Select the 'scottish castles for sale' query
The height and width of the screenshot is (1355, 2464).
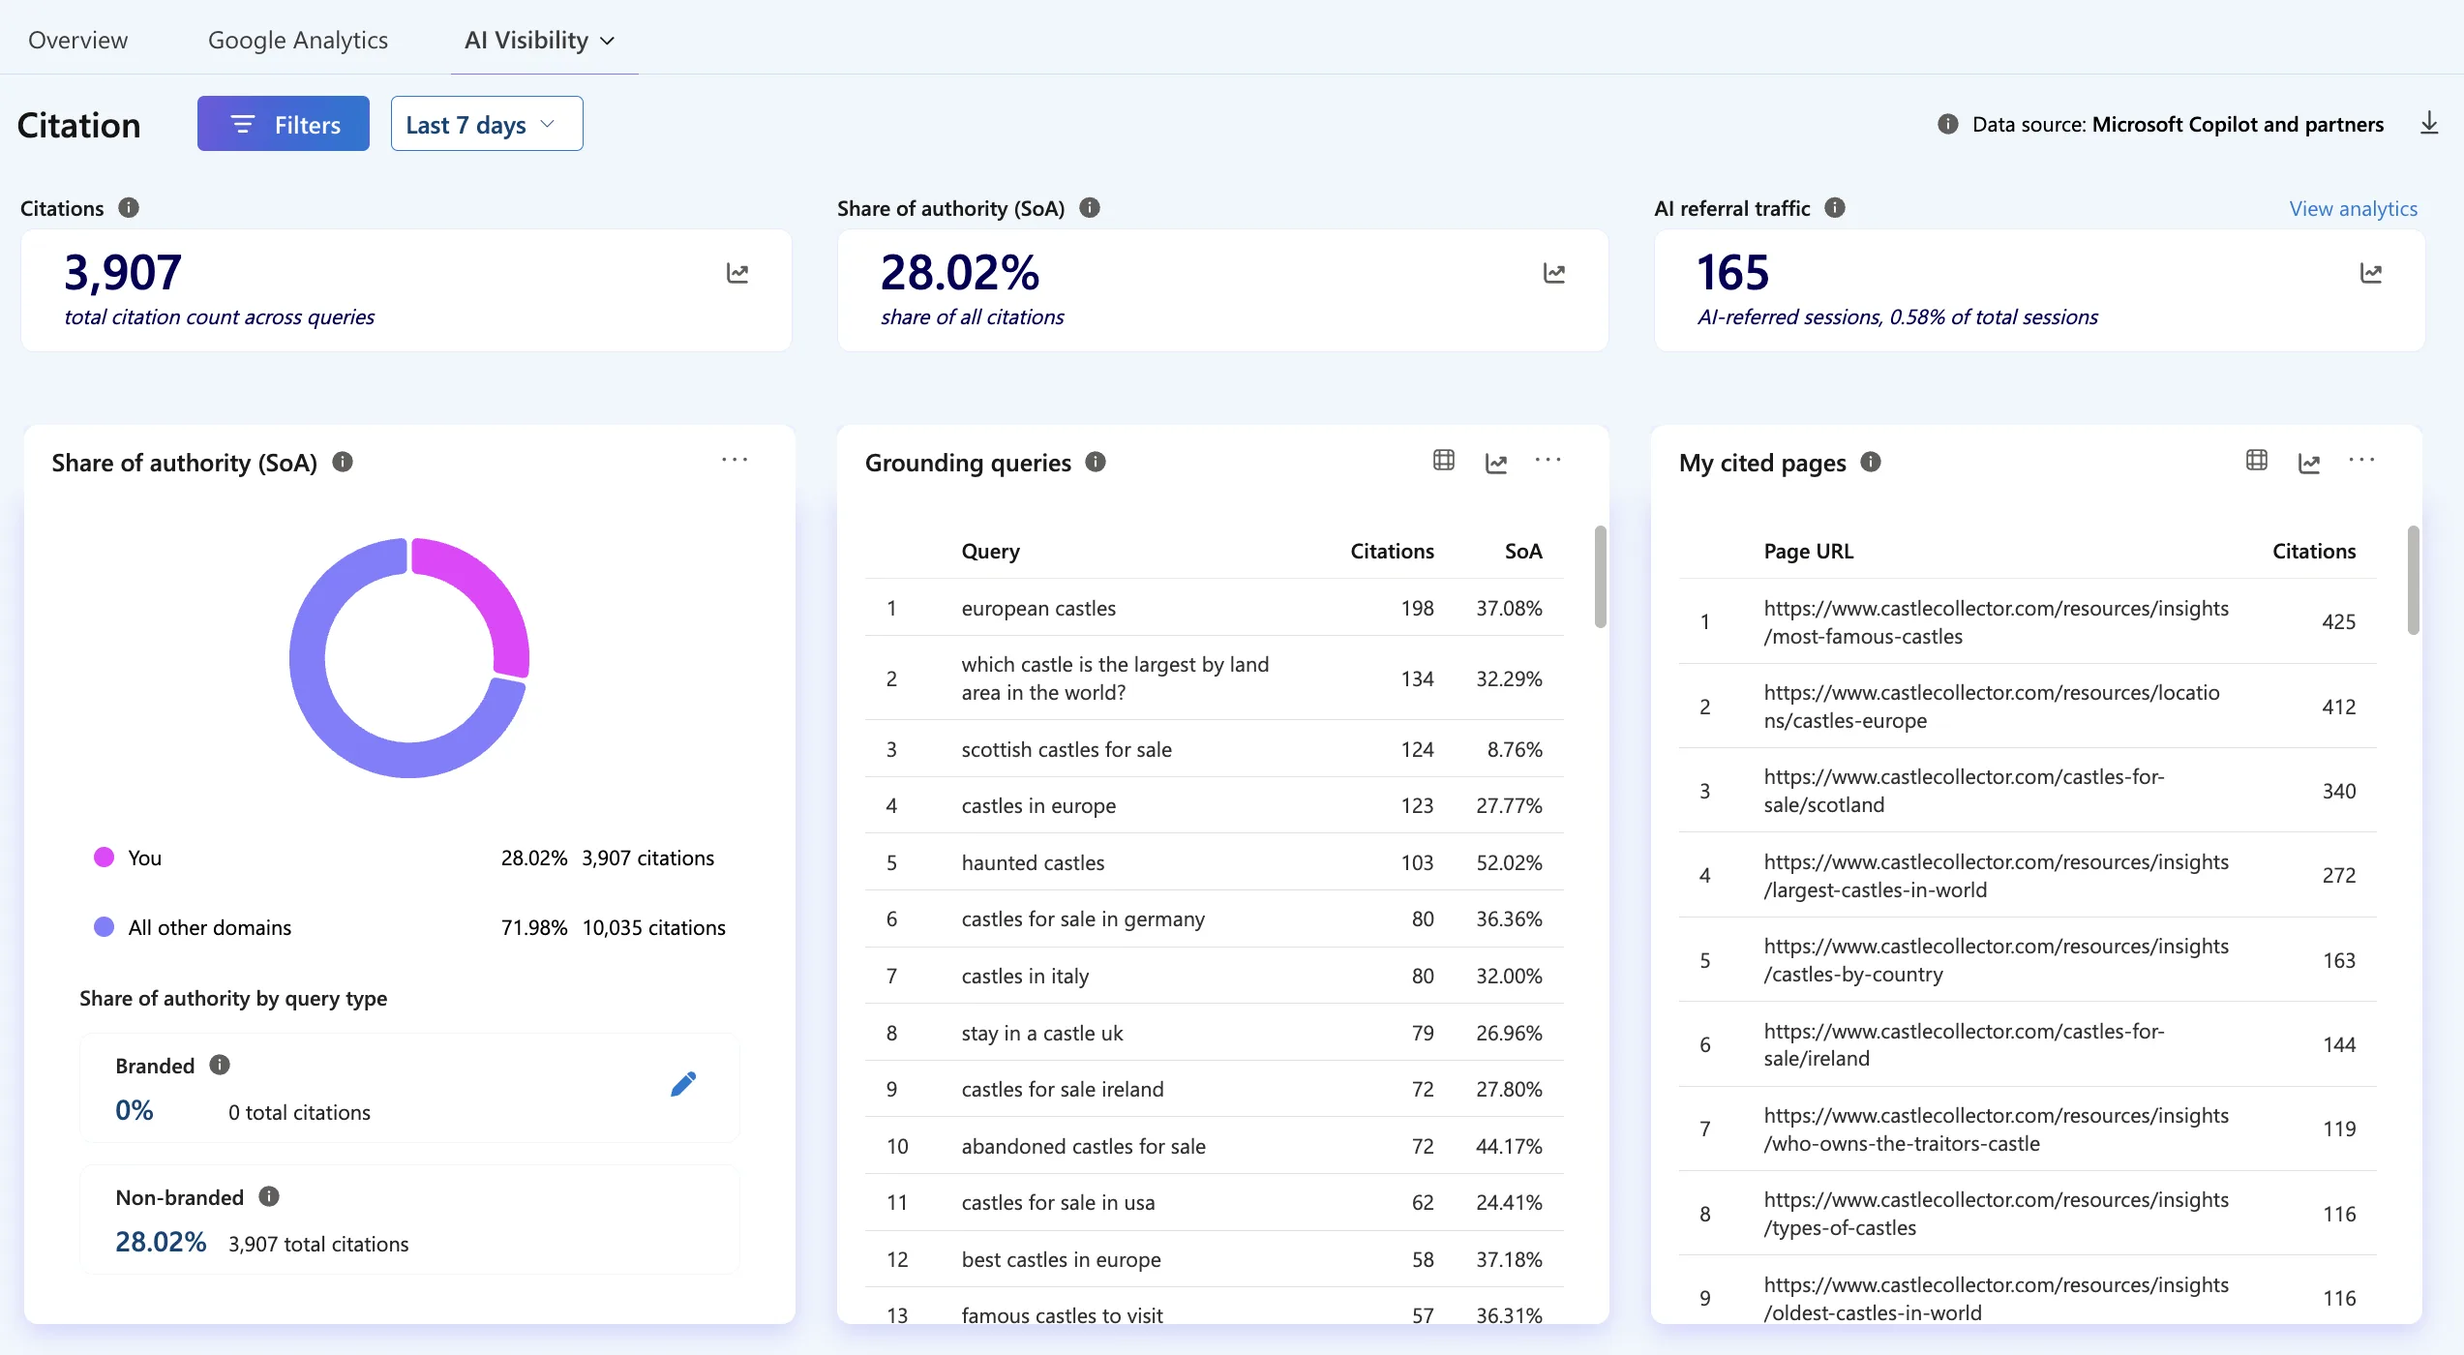1214,749
